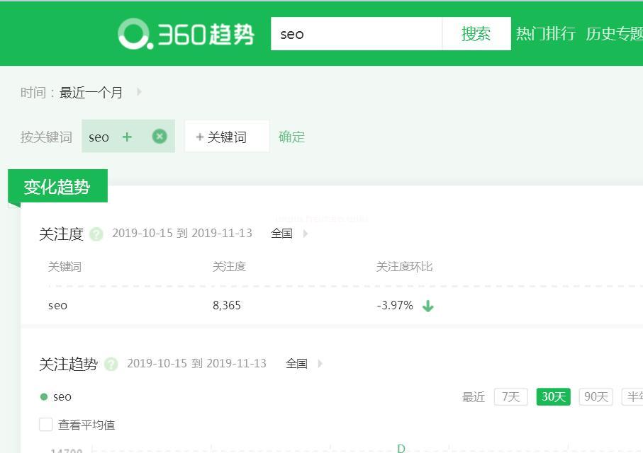Click the 确定 link

click(291, 137)
